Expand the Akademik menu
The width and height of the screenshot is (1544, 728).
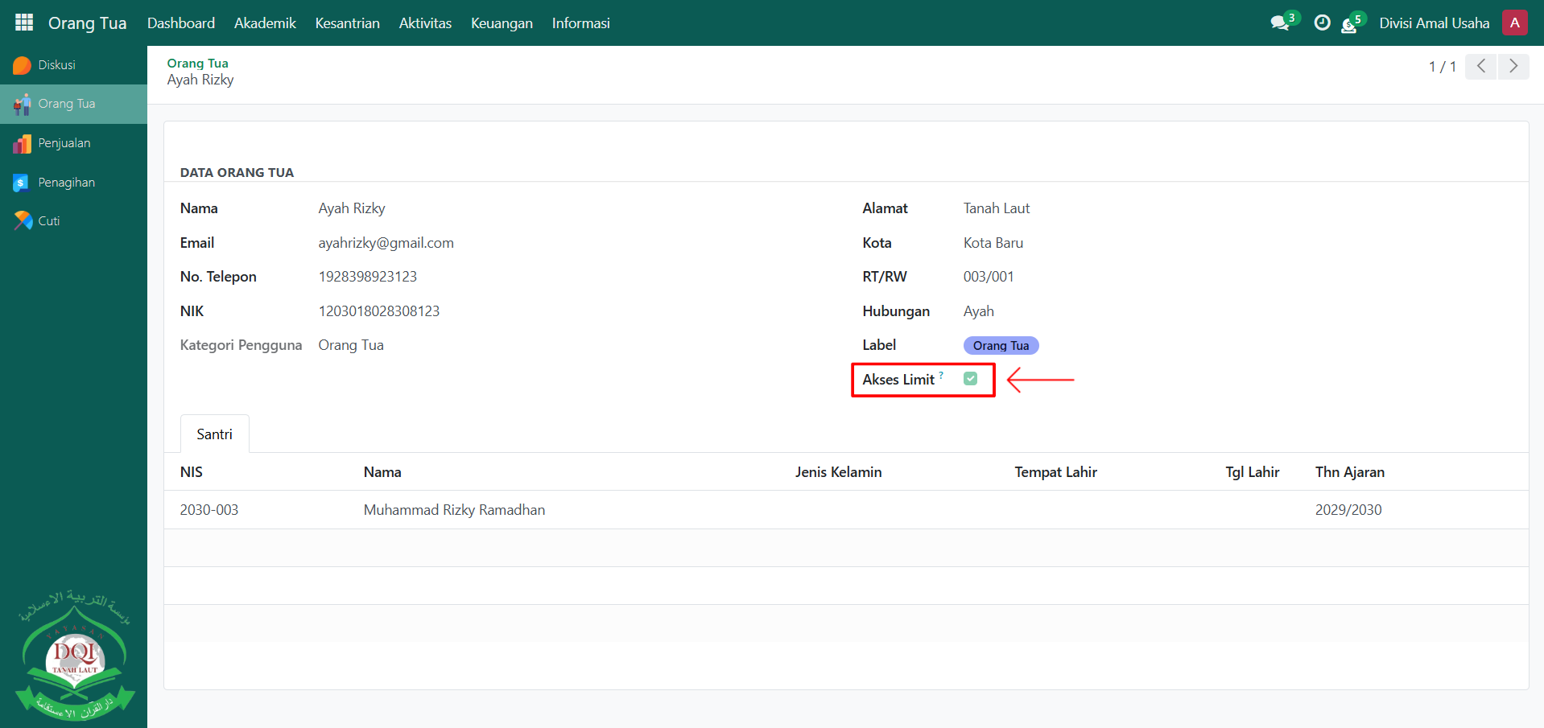(265, 23)
